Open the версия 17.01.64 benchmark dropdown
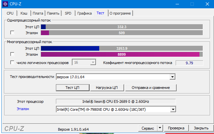The image size is (214, 134). click(x=172, y=77)
